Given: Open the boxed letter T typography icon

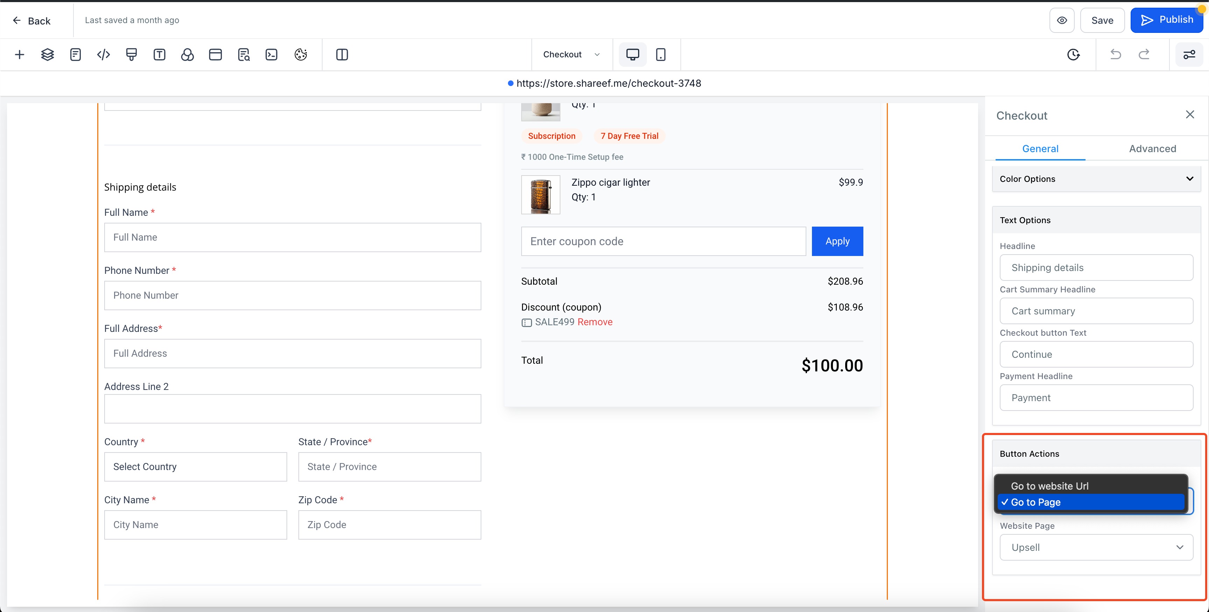Looking at the screenshot, I should (x=160, y=55).
